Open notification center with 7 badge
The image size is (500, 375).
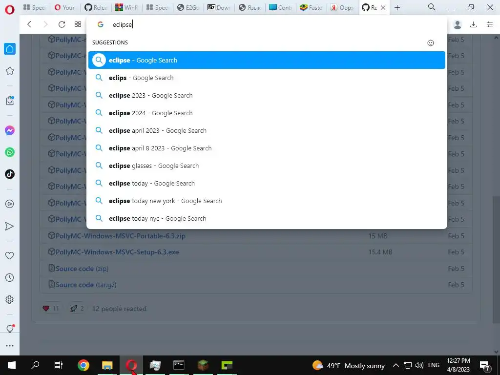tap(485, 366)
